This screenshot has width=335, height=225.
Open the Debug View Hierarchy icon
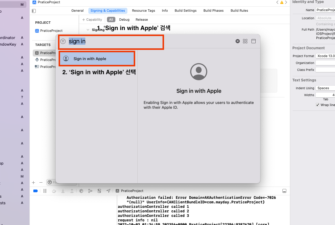[x=81, y=191]
